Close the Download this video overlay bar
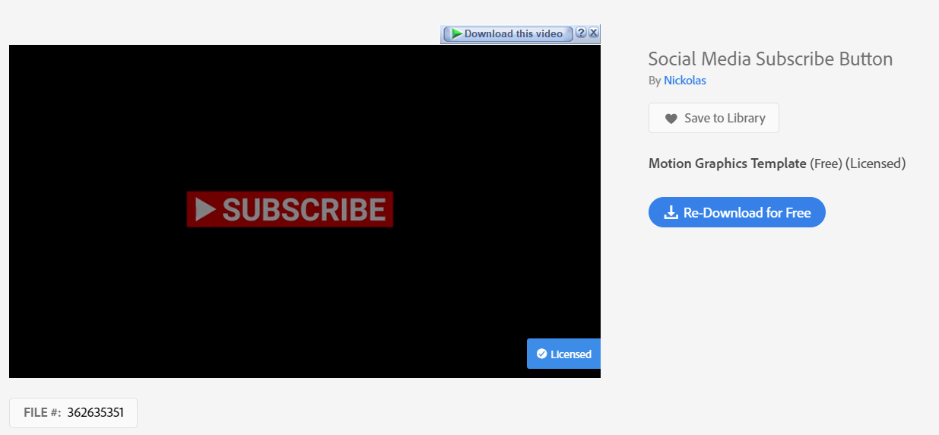Image resolution: width=939 pixels, height=435 pixels. [594, 33]
